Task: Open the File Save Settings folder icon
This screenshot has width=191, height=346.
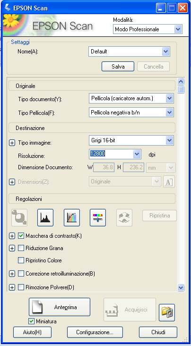Action: pos(167,312)
